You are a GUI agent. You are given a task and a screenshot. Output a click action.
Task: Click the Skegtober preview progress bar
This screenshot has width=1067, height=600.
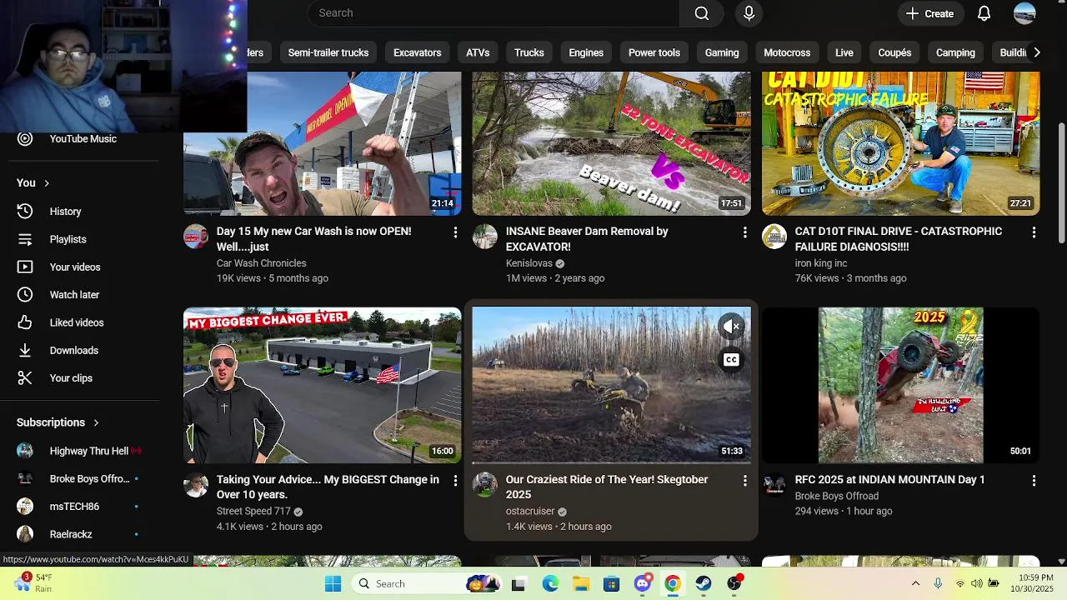[611, 462]
